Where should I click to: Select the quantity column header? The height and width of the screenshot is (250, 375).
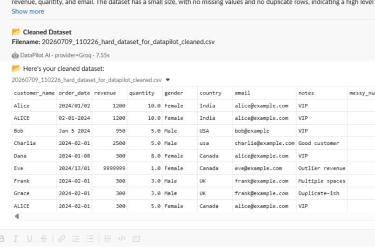(145, 93)
